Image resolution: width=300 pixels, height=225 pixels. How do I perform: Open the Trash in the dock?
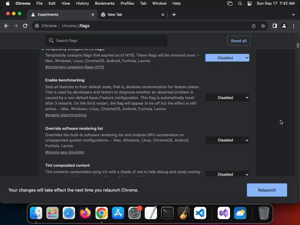pos(264,213)
